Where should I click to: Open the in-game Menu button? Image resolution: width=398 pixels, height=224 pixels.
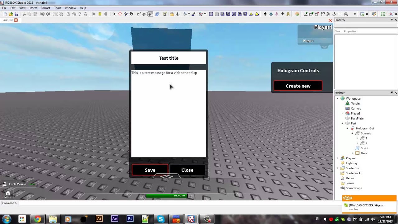pyautogui.click(x=7, y=194)
